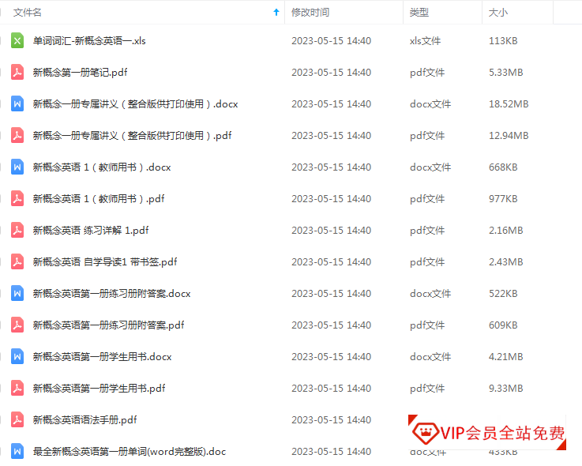Click the 5.33MB size cell
582x466 pixels.
coord(506,73)
